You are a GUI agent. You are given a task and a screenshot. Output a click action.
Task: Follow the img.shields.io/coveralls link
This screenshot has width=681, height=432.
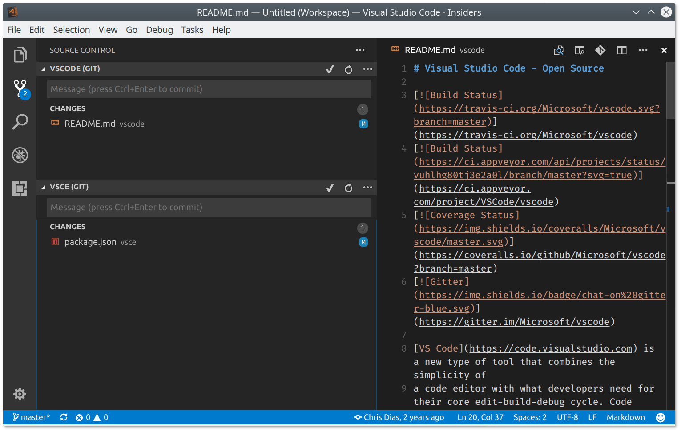tap(540, 235)
